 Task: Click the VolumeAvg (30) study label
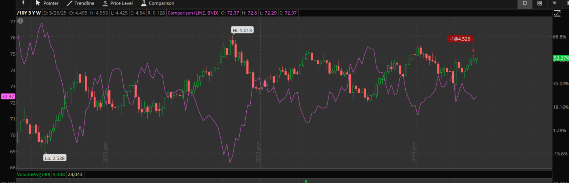coord(34,174)
